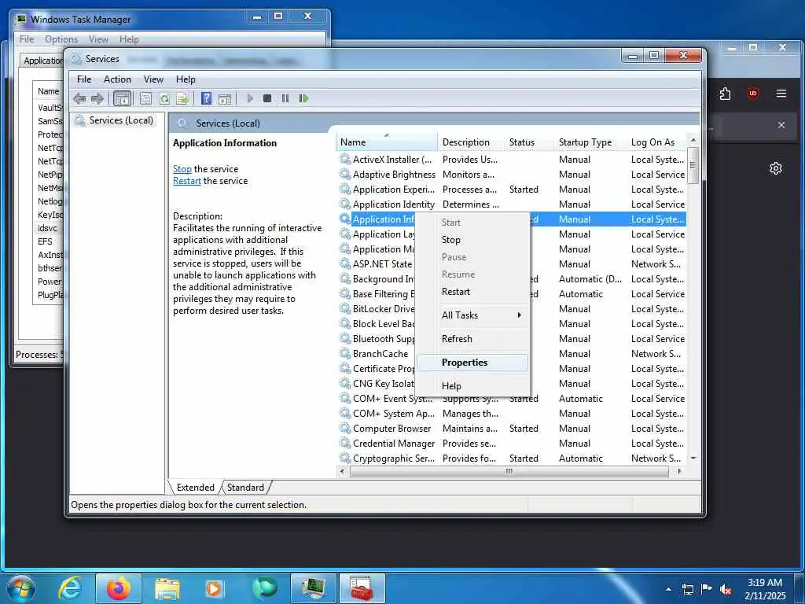Image resolution: width=805 pixels, height=604 pixels.
Task: Click the Start Service play icon
Action: tap(249, 98)
